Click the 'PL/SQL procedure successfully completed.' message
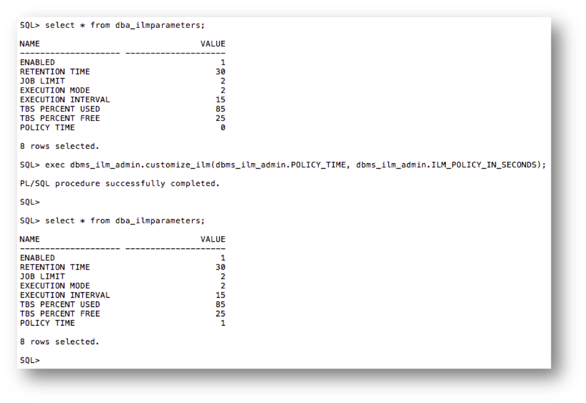The width and height of the screenshot is (586, 403). (x=119, y=183)
